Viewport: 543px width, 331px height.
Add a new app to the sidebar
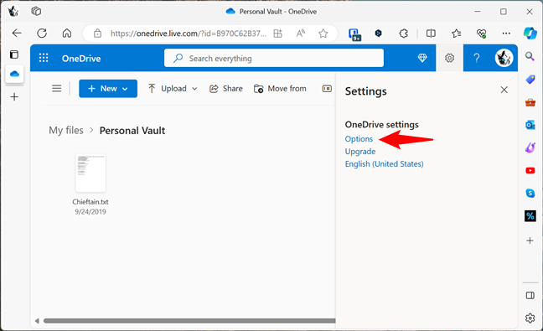pos(530,240)
